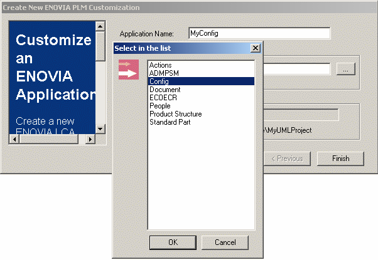Click the help panel scroll left arrow

point(14,139)
